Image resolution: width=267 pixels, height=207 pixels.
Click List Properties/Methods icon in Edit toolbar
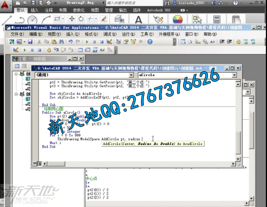pyautogui.click(x=183, y=42)
